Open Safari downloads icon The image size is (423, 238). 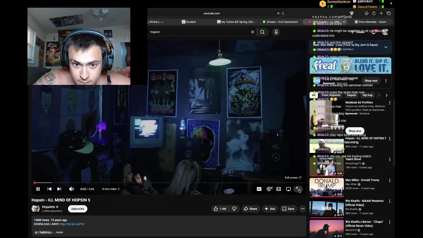pyautogui.click(x=366, y=13)
